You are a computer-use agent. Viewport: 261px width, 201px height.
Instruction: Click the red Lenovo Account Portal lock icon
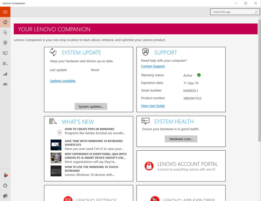pos(149,166)
